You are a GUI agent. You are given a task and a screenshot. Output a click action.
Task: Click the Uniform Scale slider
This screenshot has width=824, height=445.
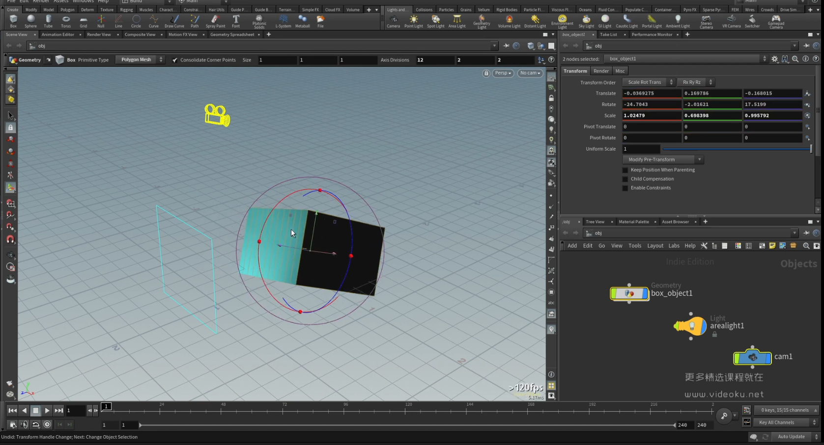[736, 149]
